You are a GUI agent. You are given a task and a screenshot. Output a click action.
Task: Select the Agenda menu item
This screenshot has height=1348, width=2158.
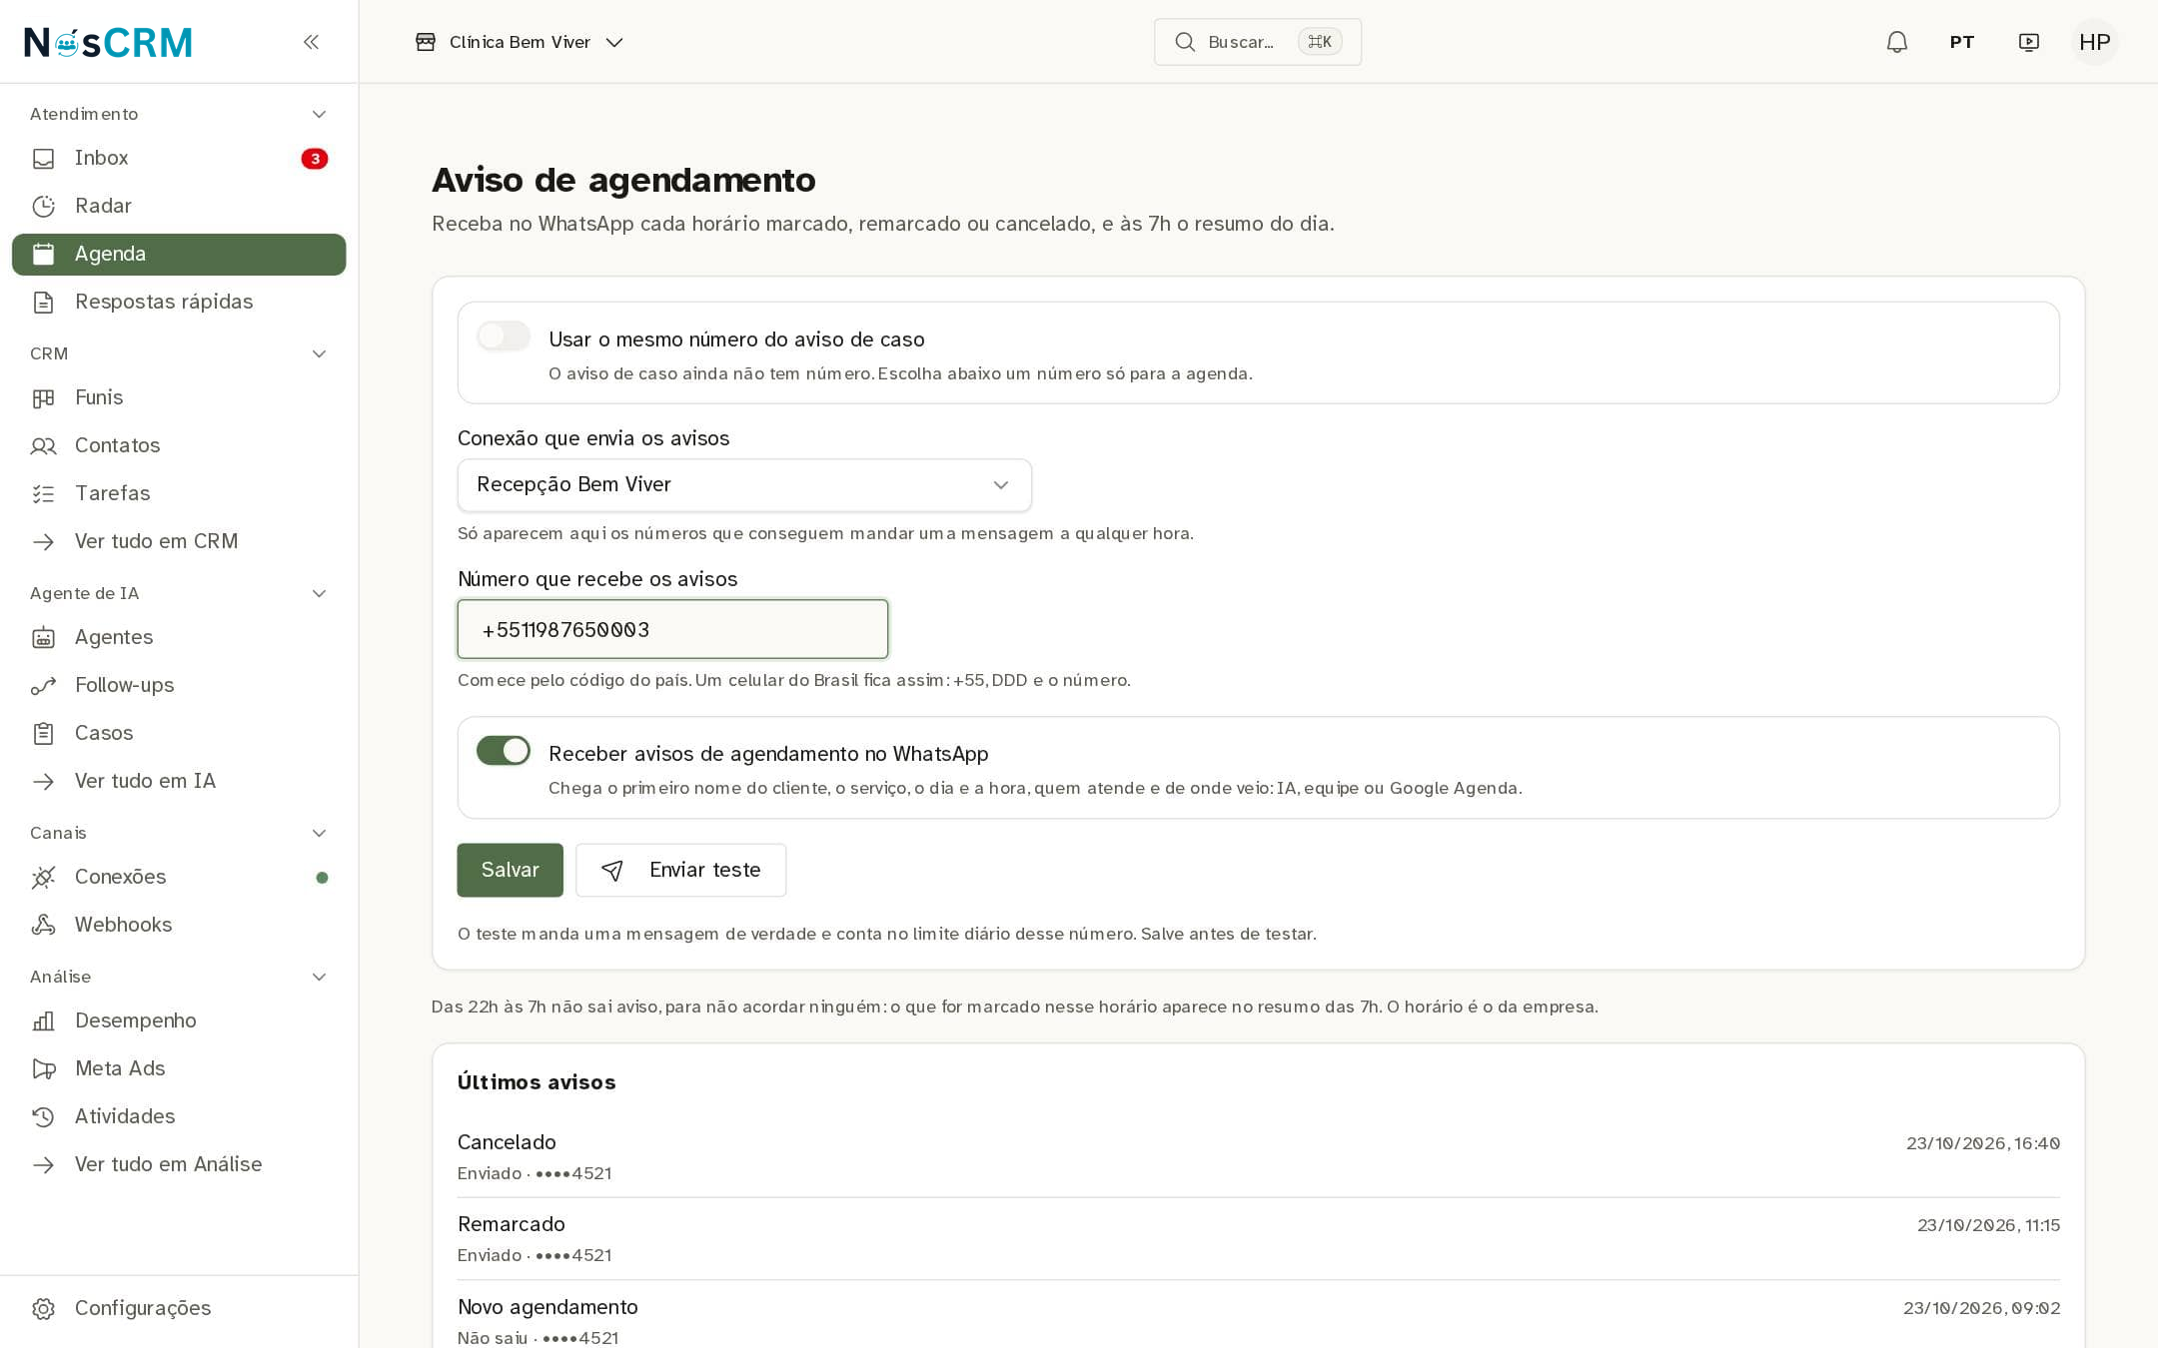click(179, 254)
